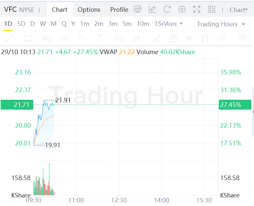Open the Chart tab
254x206 pixels.
point(60,10)
